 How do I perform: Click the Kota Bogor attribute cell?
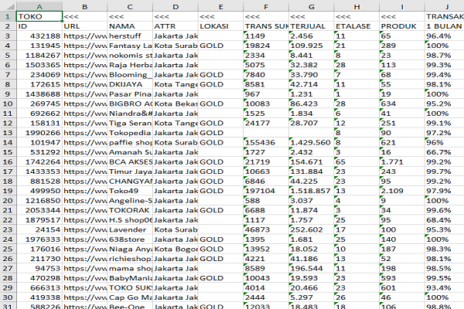click(176, 249)
